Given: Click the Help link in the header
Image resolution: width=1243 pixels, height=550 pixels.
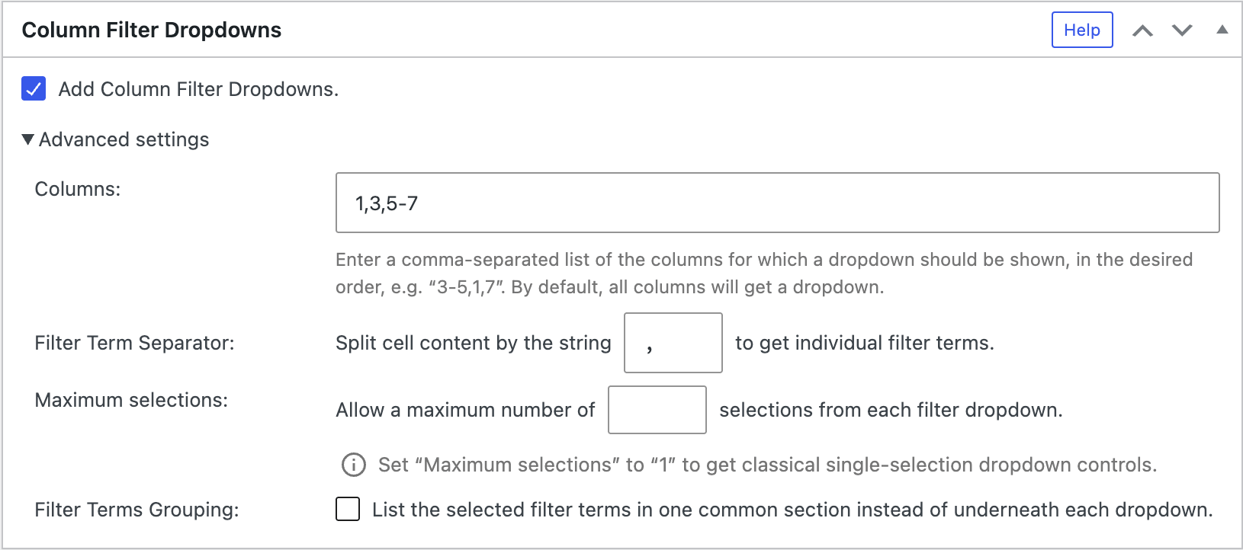Looking at the screenshot, I should pos(1082,30).
